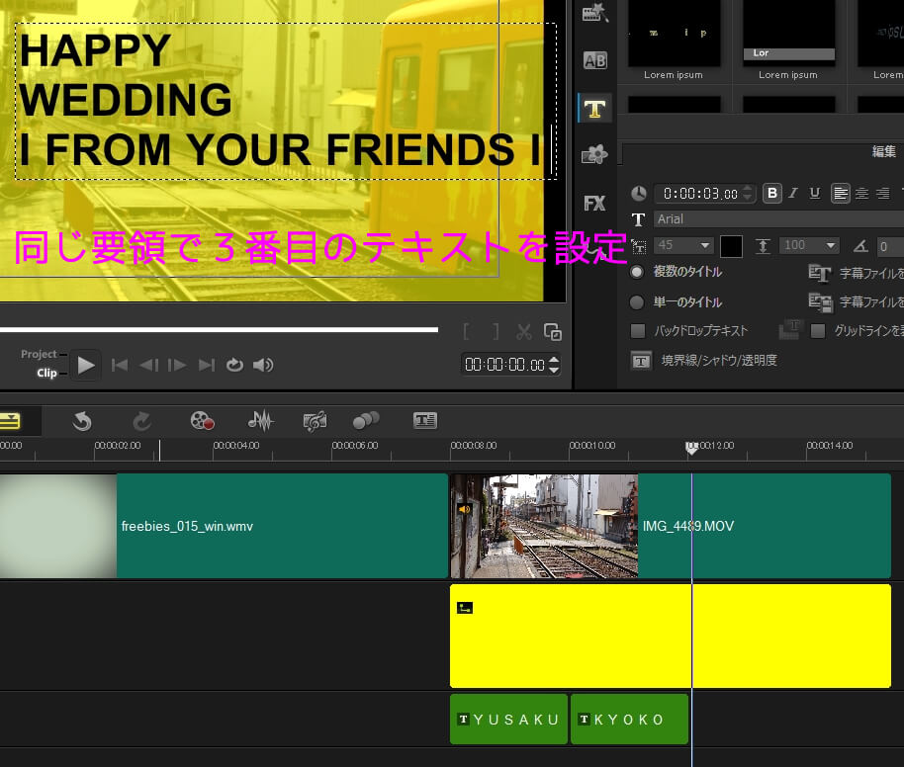Adjust the duration stepper arrows
The height and width of the screenshot is (767, 904).
[x=748, y=194]
